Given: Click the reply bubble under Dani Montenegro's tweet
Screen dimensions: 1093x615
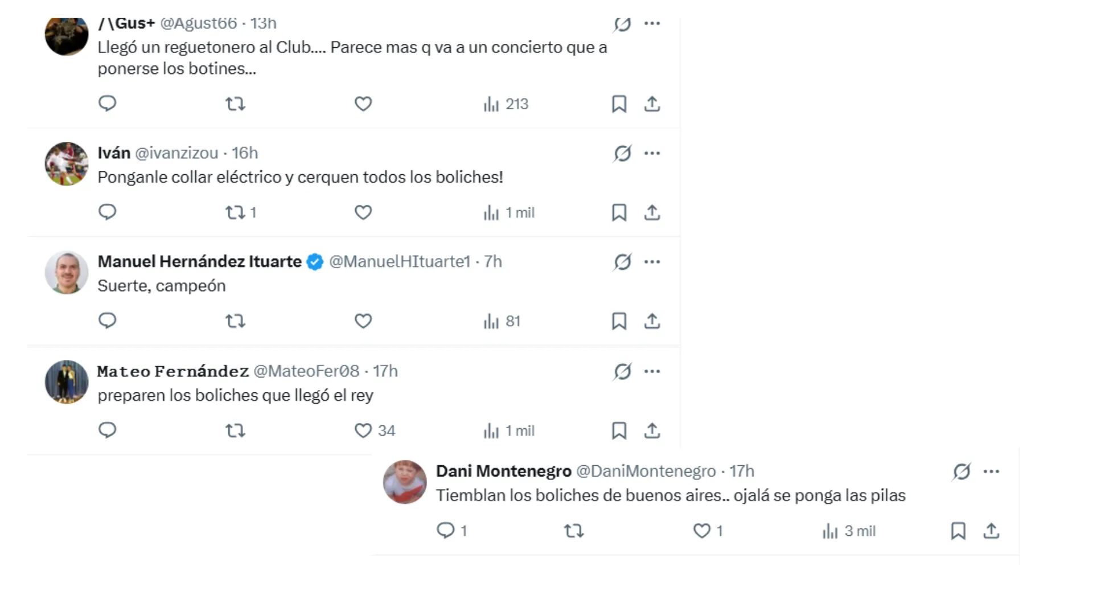Looking at the screenshot, I should [446, 531].
